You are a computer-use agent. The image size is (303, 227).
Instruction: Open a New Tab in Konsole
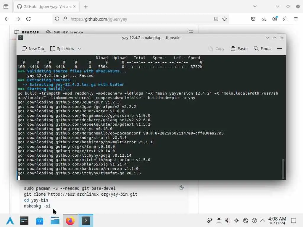pos(33,49)
